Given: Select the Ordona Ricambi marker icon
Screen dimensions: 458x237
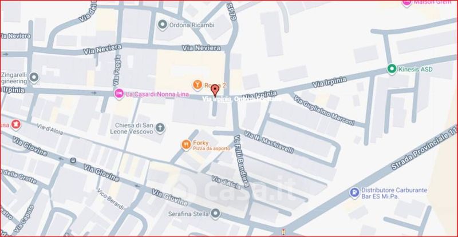Looking at the screenshot, I should 163,25.
